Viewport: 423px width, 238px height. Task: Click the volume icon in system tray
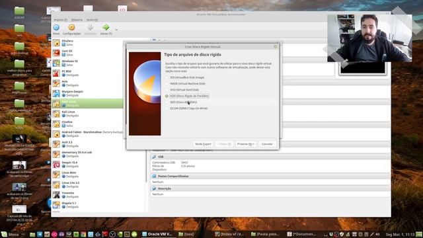pos(377,234)
